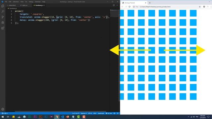Viewport: 212px width, 119px height.
Task: Click the CRLF line-ending status item
Action: (95, 113)
